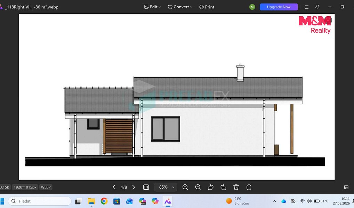The image size is (354, 208).
Task: Click the Wi-Fi network icon
Action: pyautogui.click(x=302, y=201)
